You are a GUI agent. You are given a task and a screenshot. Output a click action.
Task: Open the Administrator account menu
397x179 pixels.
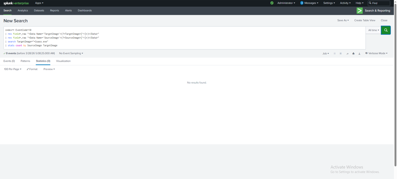click(286, 3)
